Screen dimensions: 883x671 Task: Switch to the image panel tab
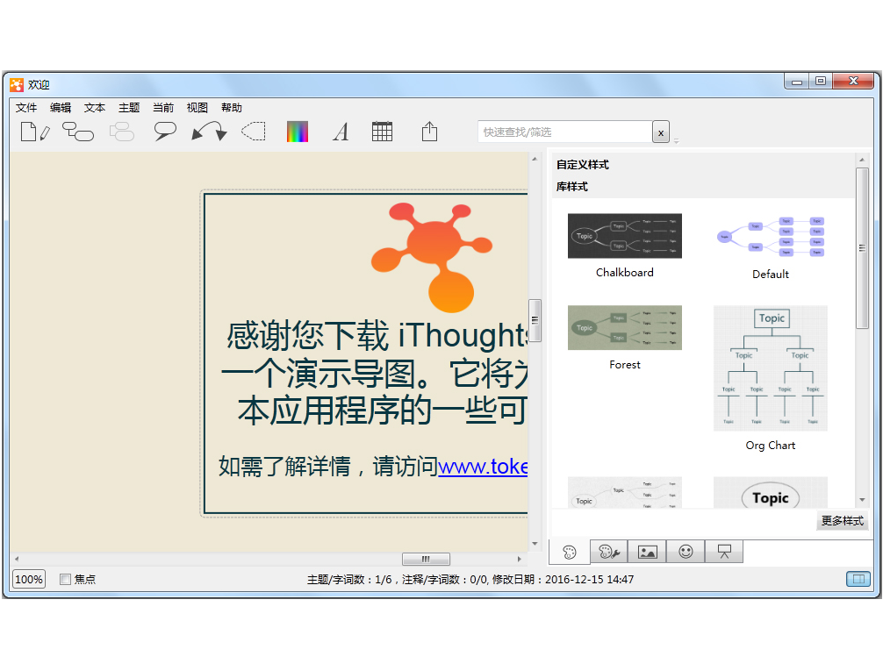[647, 551]
